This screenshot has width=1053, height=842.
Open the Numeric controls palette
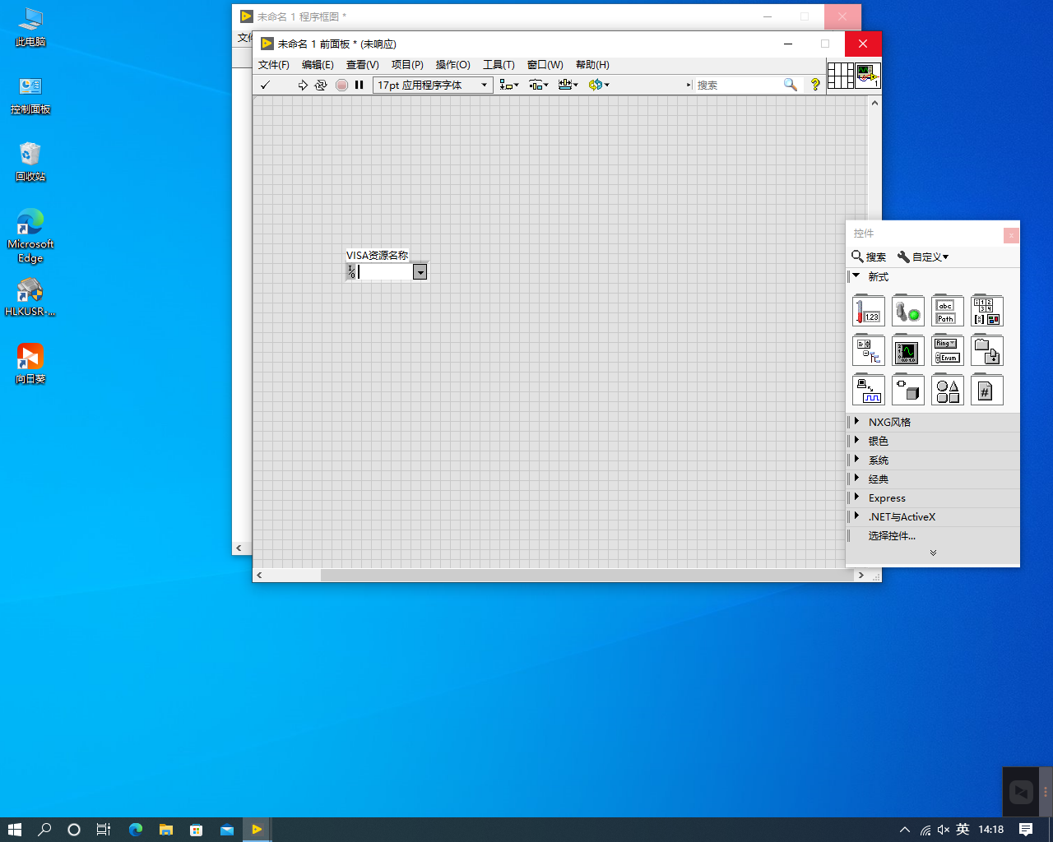click(869, 311)
